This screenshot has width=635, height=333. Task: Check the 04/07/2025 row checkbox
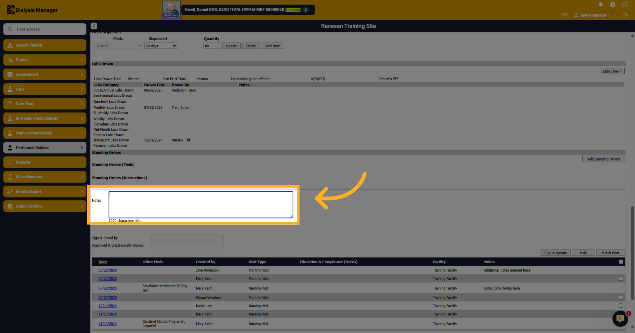click(x=621, y=298)
